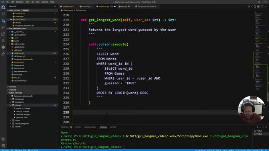Select the .gitignore file
This screenshot has height=151, width=269.
18,50
